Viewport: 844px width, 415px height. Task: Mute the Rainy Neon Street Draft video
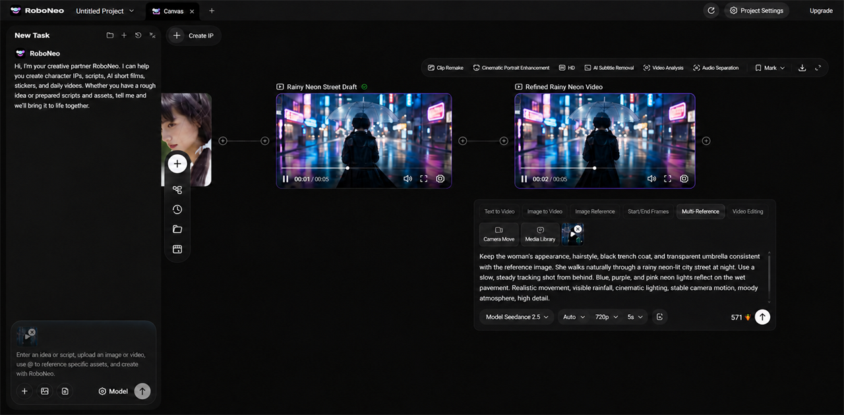point(407,179)
